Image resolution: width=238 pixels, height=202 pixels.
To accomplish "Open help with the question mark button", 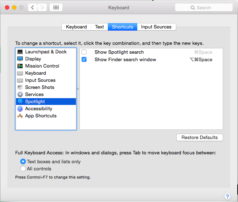I will (227, 196).
